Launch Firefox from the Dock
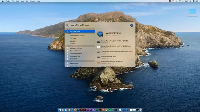200x112 pixels. point(75,110)
